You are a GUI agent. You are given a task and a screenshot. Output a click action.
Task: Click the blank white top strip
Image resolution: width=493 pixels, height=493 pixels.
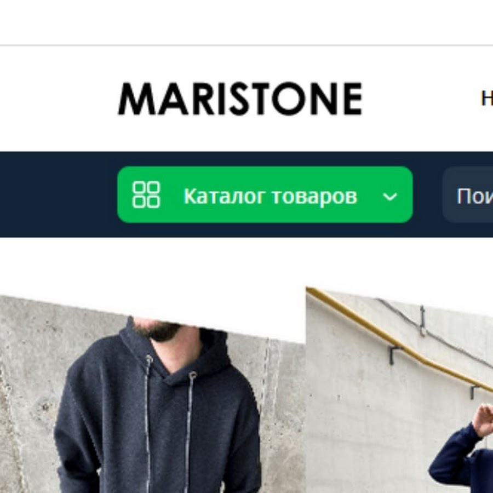tap(246, 22)
